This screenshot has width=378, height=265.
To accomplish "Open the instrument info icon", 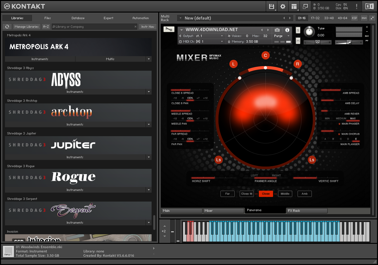I will (x=287, y=30).
